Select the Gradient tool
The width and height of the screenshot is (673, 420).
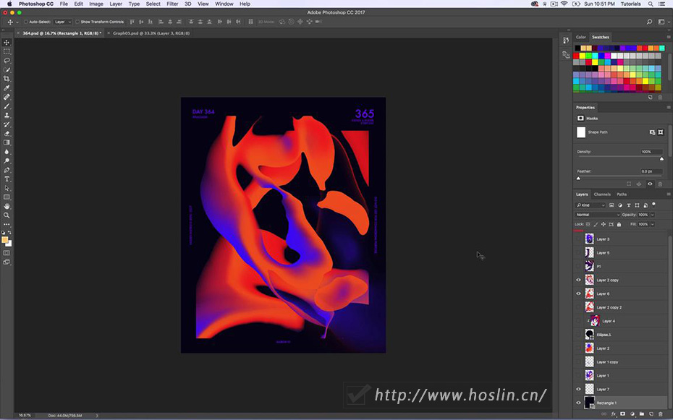[x=7, y=142]
